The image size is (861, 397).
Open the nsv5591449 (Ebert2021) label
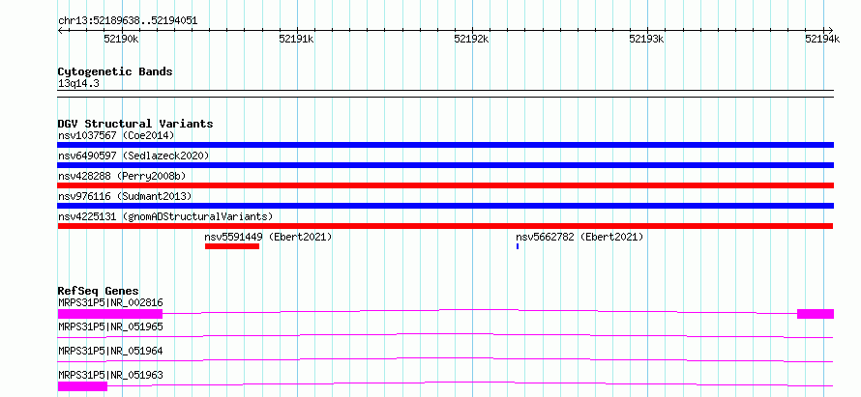(269, 237)
